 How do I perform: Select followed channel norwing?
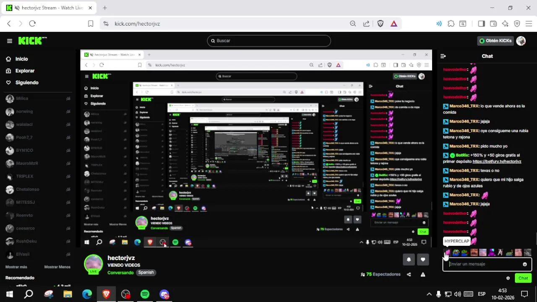(38, 112)
